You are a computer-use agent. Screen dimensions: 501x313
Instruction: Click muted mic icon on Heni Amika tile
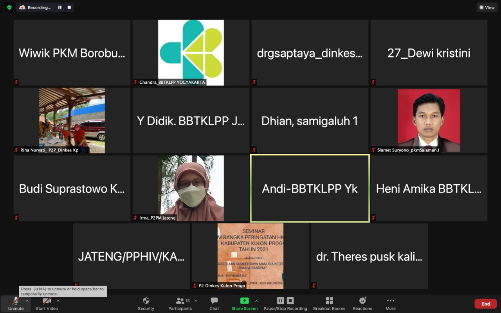pyautogui.click(x=373, y=218)
